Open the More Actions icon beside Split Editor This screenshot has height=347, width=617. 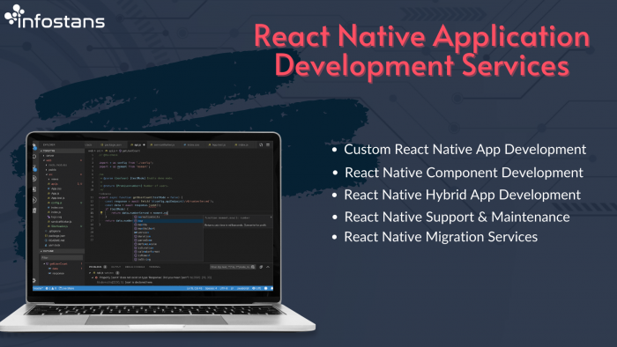[x=268, y=145]
